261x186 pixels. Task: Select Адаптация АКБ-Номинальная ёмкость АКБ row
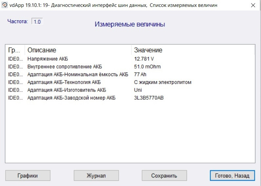coord(130,74)
